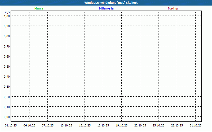Image resolution: width=212 pixels, height=132 pixels.
Task: Click the 28.10.25 date label
Action: (177, 125)
